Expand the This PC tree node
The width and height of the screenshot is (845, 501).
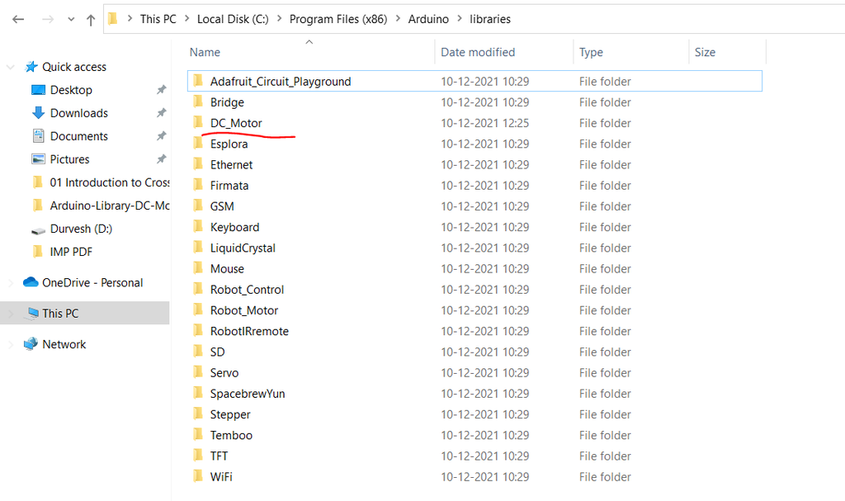[x=10, y=314]
